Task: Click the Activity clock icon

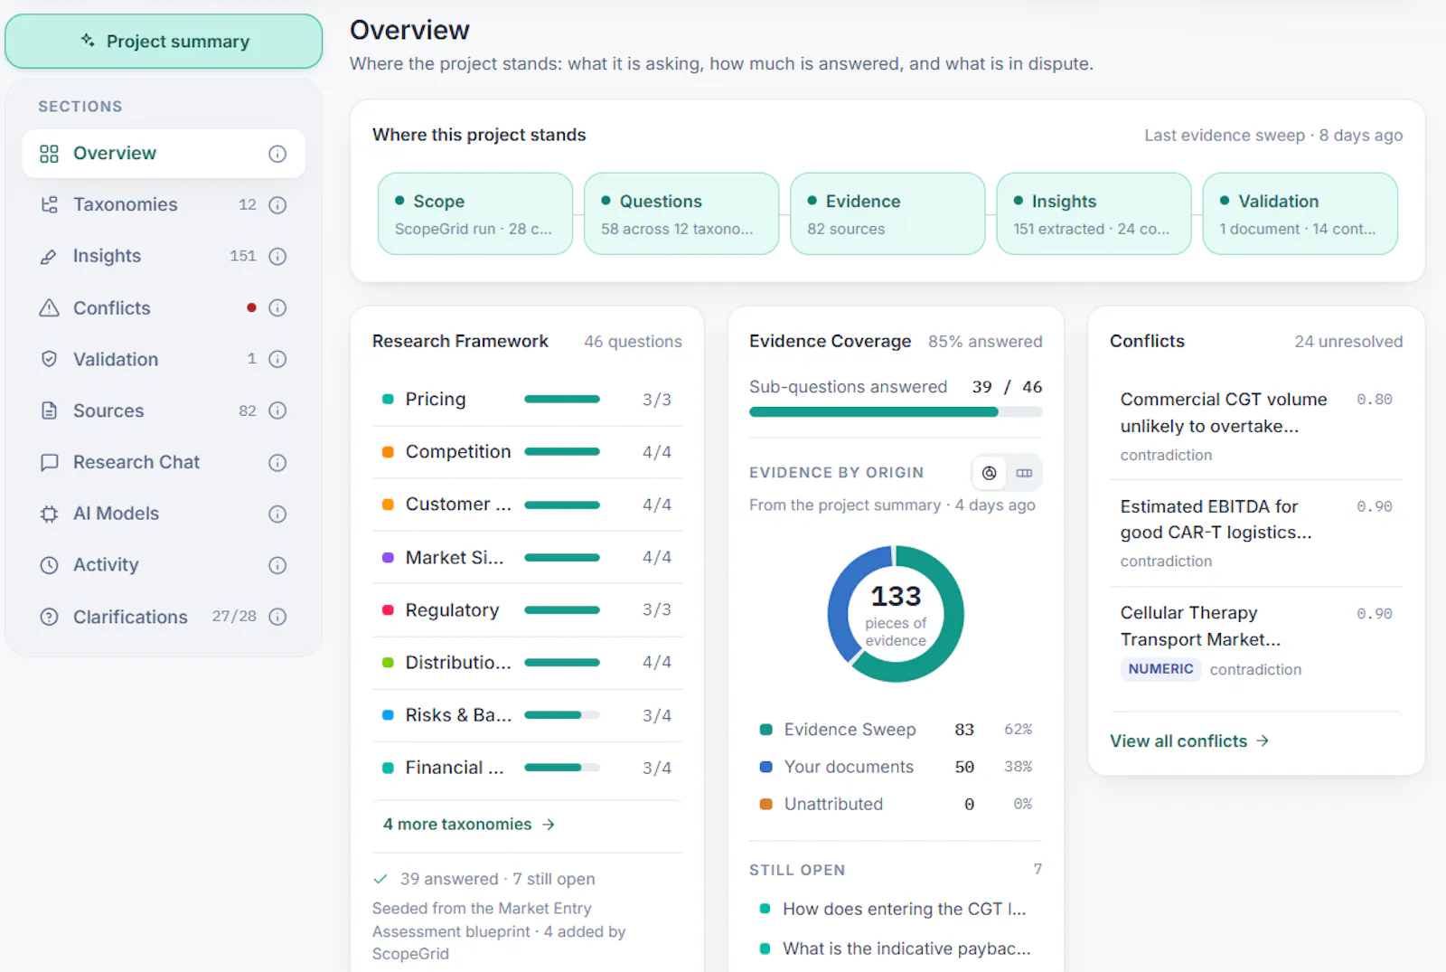Action: coord(49,565)
